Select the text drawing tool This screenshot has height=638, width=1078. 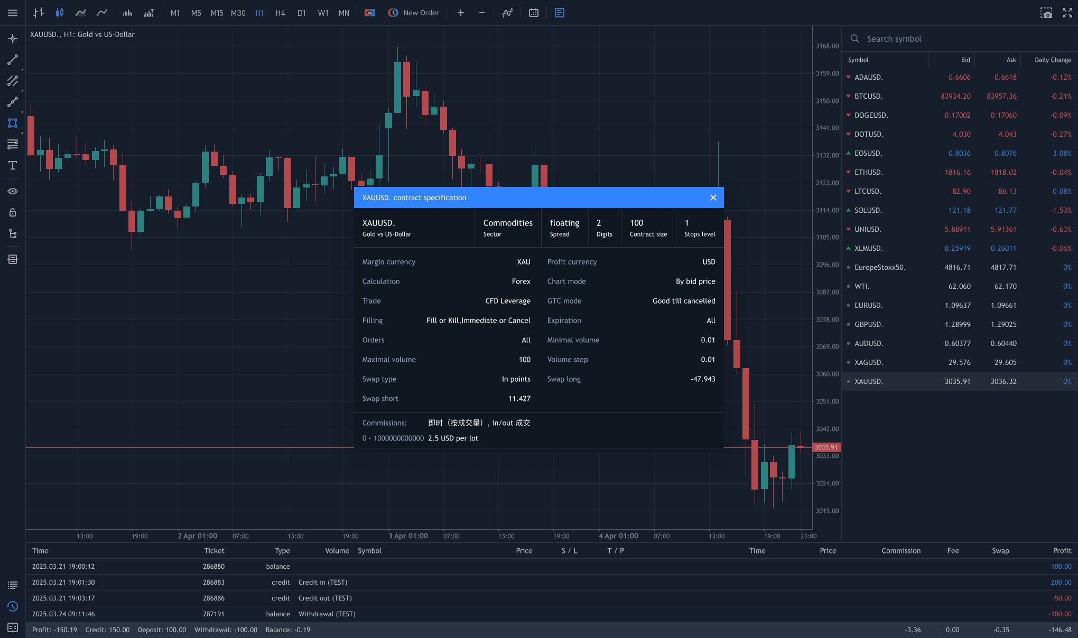(13, 165)
